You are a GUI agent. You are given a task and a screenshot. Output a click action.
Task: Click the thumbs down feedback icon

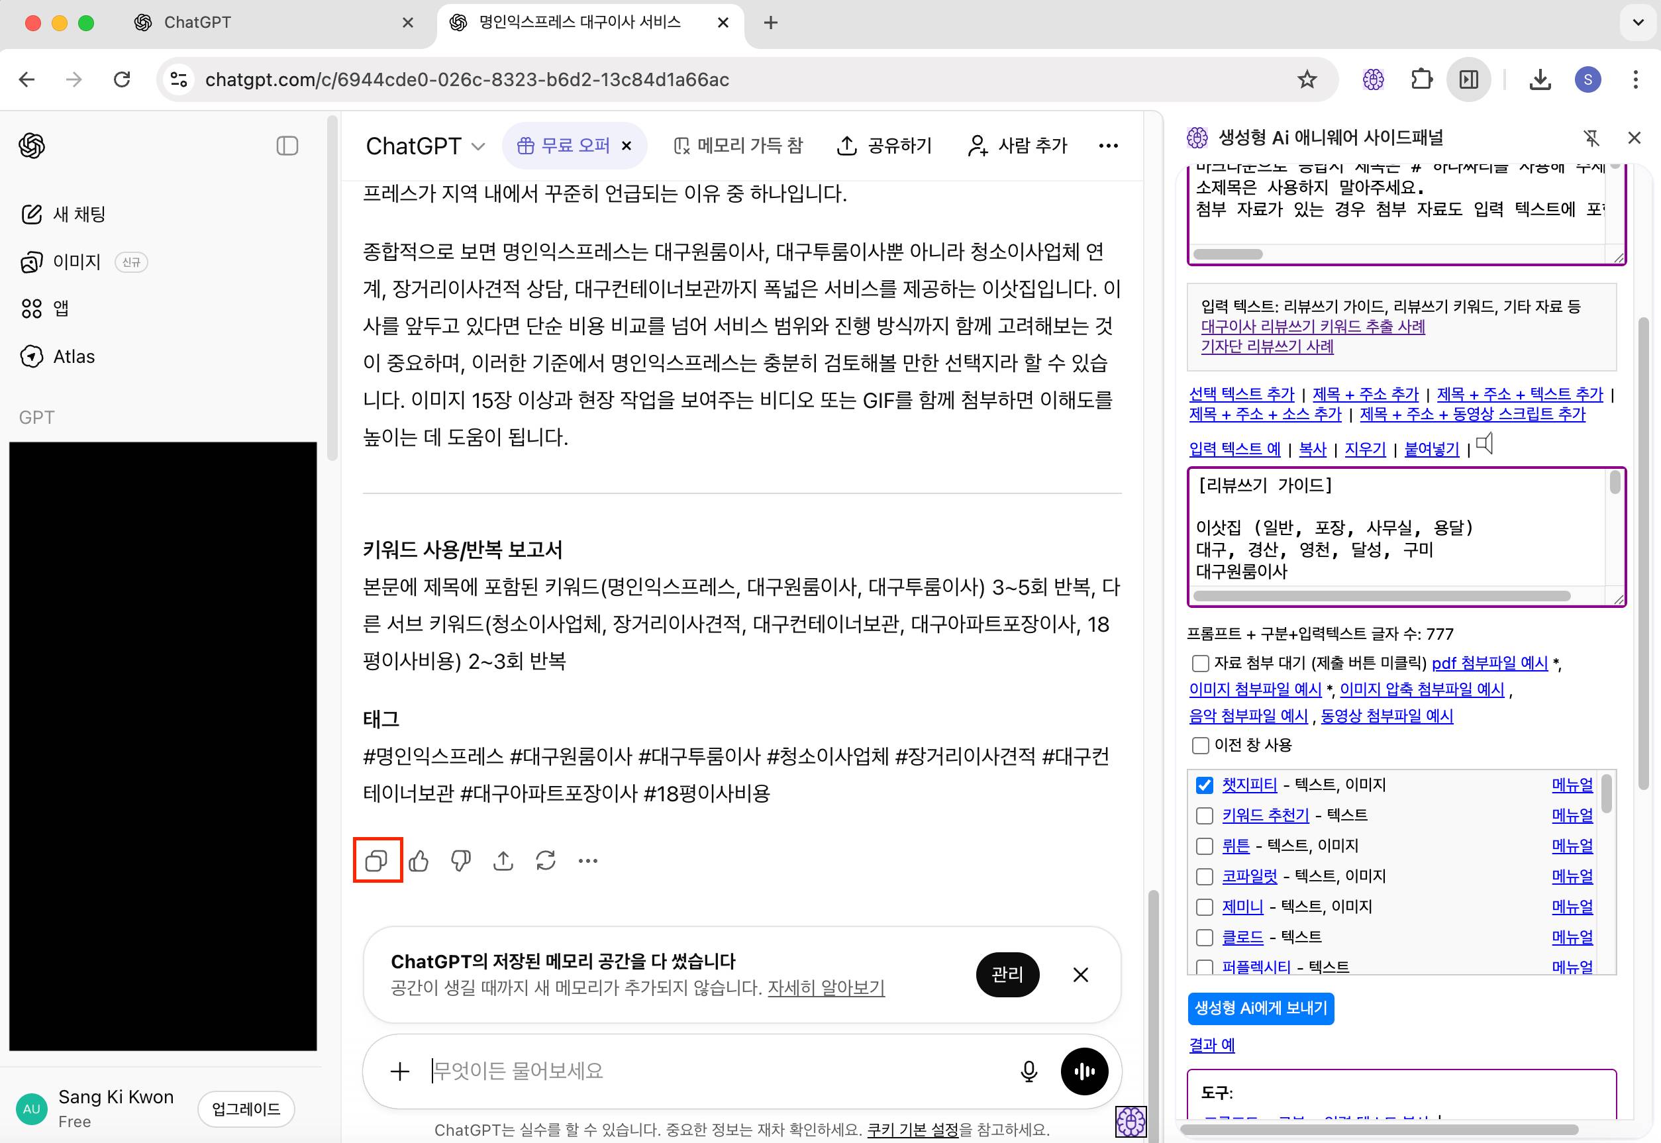click(460, 860)
